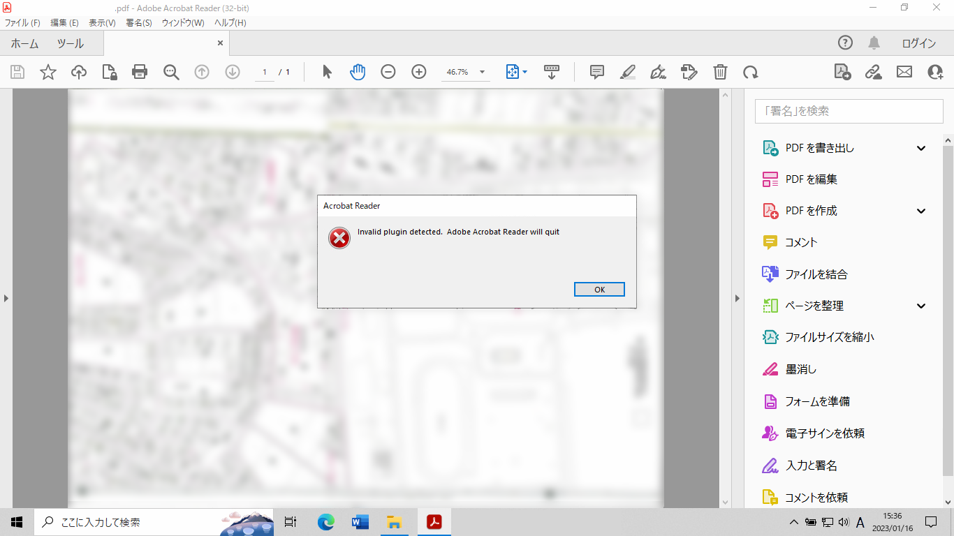Click the Windows Start button
The image size is (954, 536).
tap(17, 521)
